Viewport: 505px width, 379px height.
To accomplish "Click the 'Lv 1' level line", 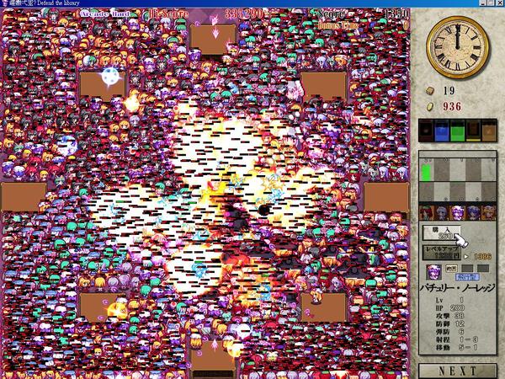I will click(450, 300).
